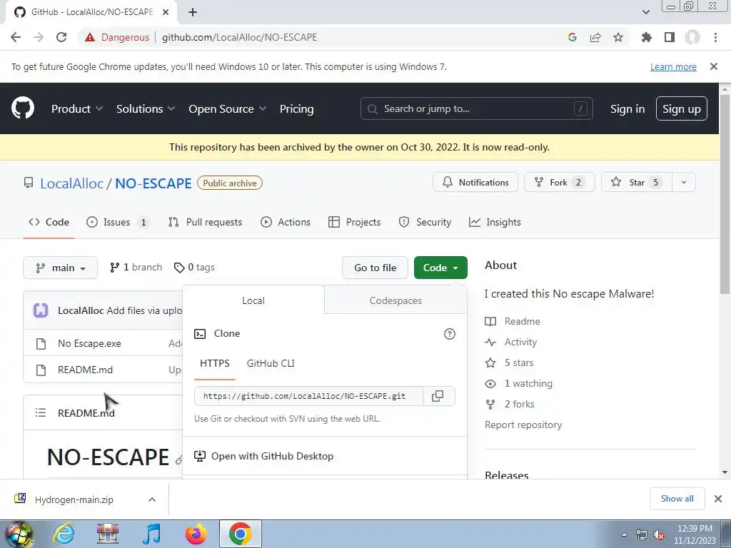This screenshot has width=731, height=548.
Task: Switch to the Pull requests tab
Action: 205,223
